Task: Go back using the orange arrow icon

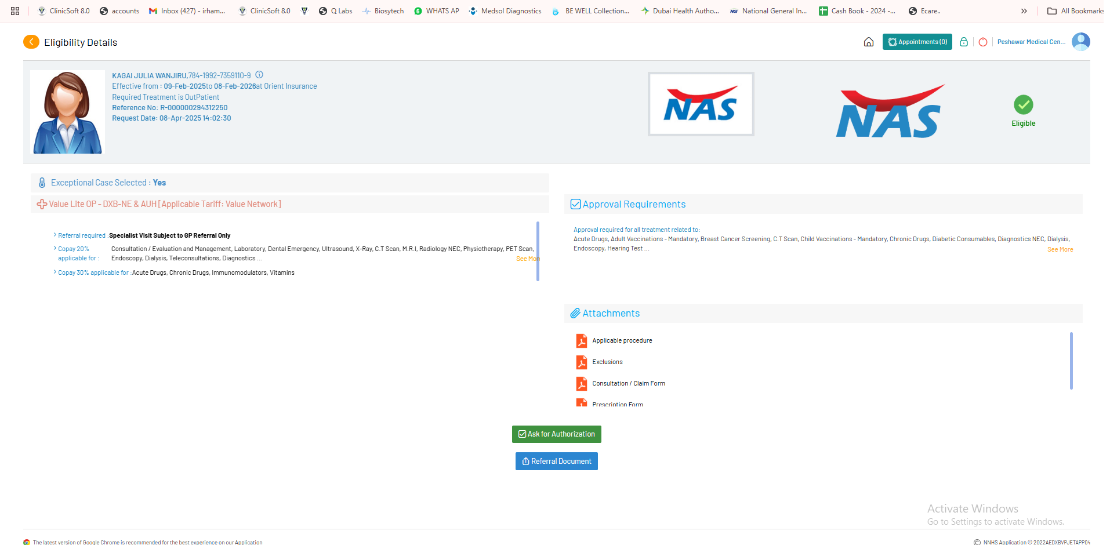Action: coord(31,42)
